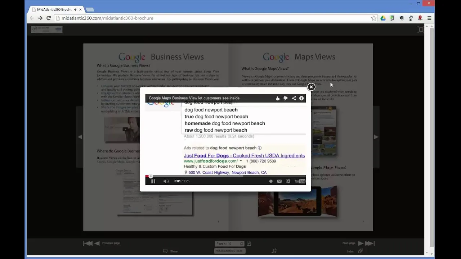Viewport: 461px width, 259px height.
Task: Bookmark the page with the star icon
Action: [374, 18]
